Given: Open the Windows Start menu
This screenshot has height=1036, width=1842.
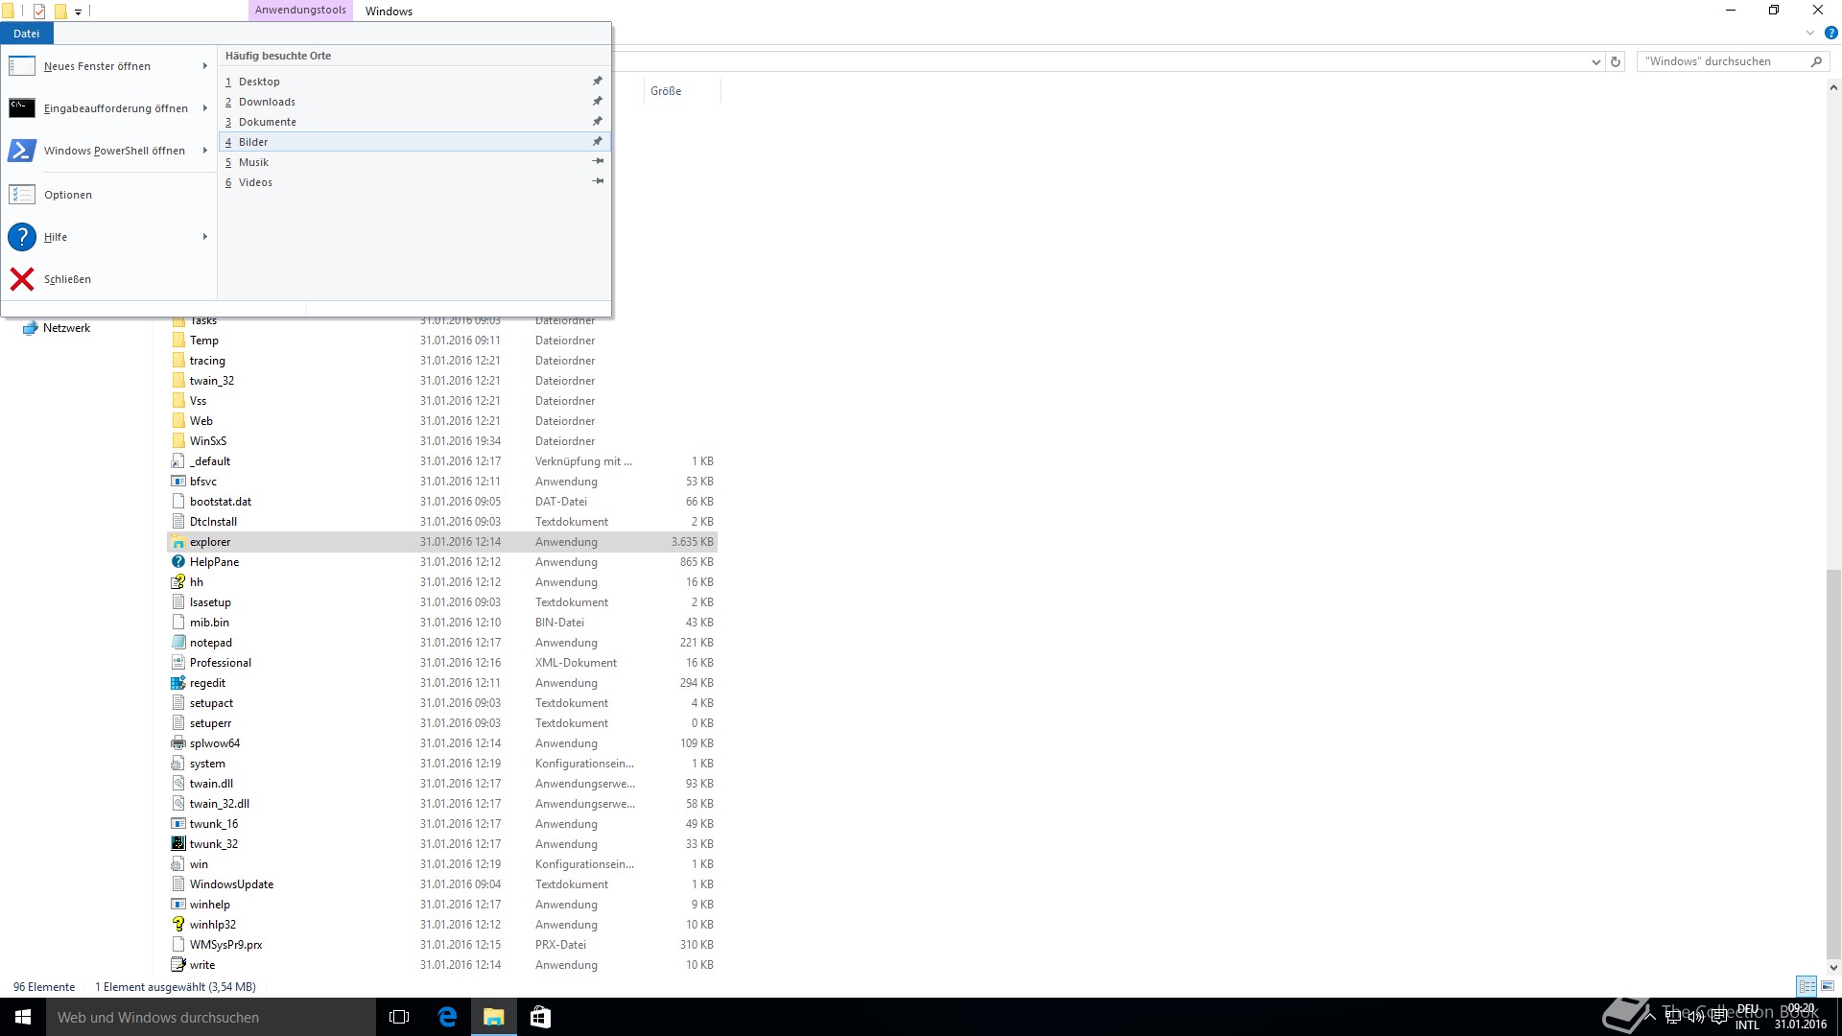Looking at the screenshot, I should [x=23, y=1017].
